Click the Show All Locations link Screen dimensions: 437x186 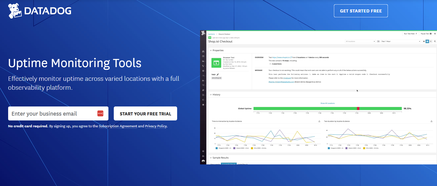pos(328,103)
